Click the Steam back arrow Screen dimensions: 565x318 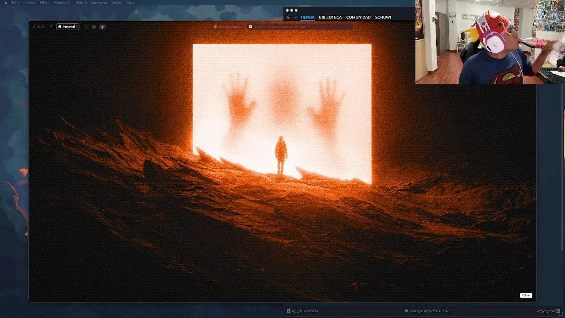[x=288, y=17]
